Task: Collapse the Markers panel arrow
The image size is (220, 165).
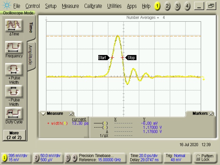Action: pos(189,114)
